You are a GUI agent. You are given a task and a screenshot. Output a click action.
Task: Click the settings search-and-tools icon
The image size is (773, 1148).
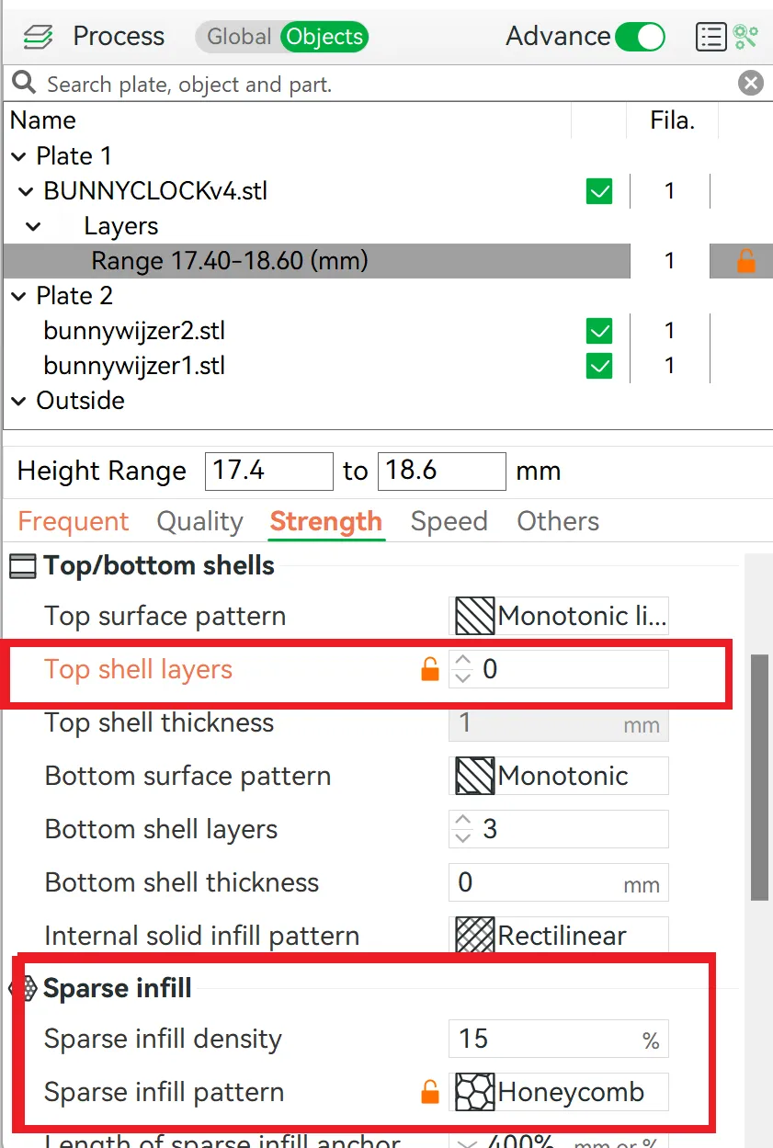pyautogui.click(x=745, y=37)
